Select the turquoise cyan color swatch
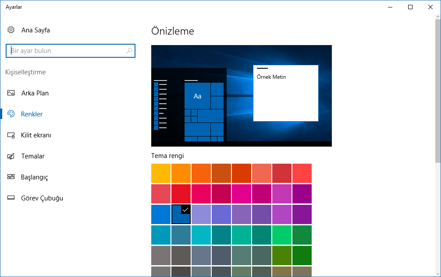Viewport: 441px width, 277px height. click(201, 235)
